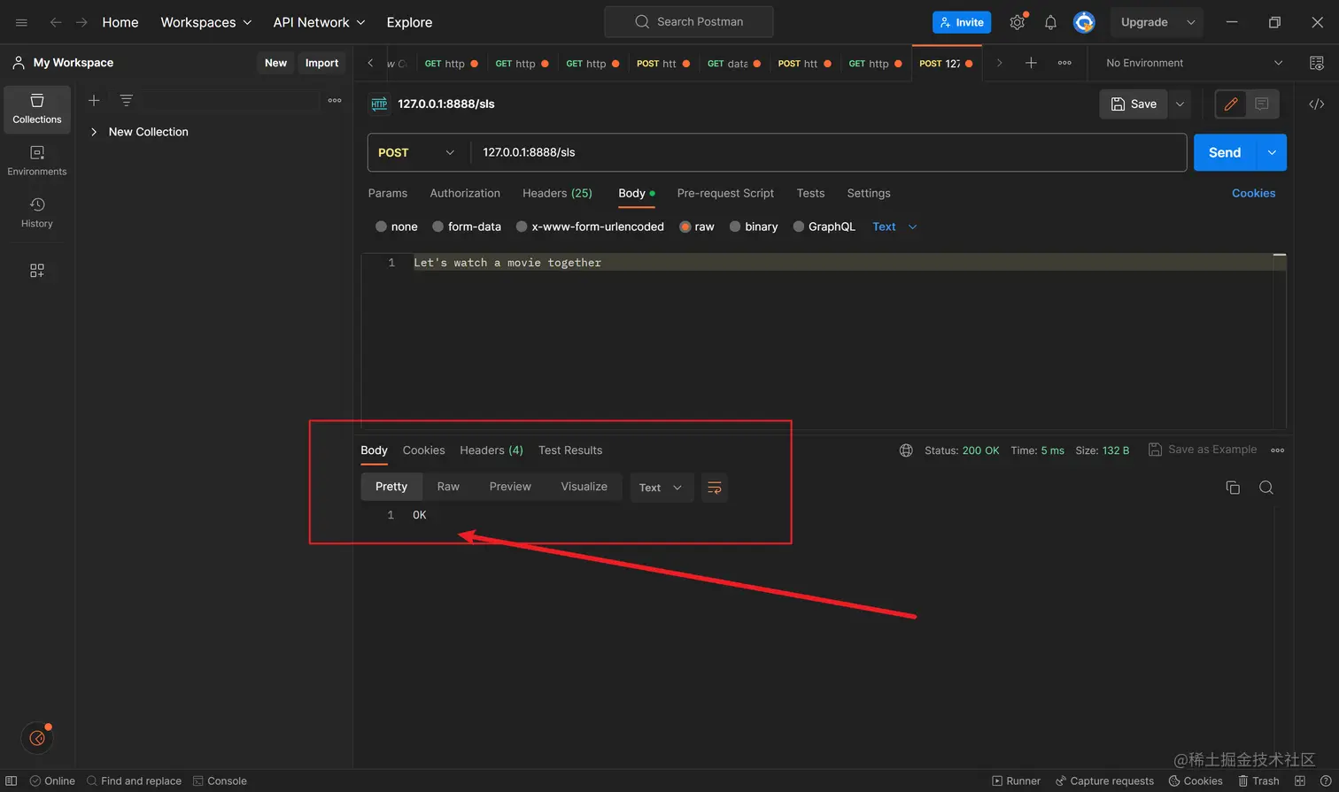1339x792 pixels.
Task: Switch to edit mode pencil icon
Action: click(1231, 104)
